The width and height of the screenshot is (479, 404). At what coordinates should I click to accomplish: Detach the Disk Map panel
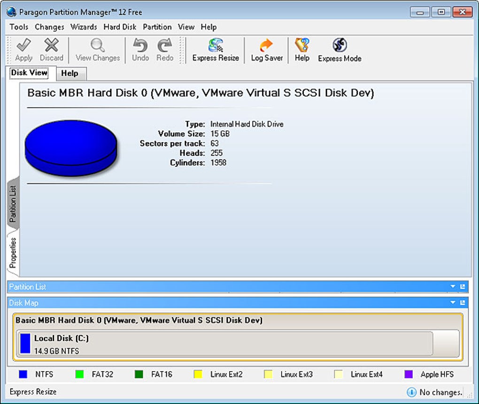point(463,302)
